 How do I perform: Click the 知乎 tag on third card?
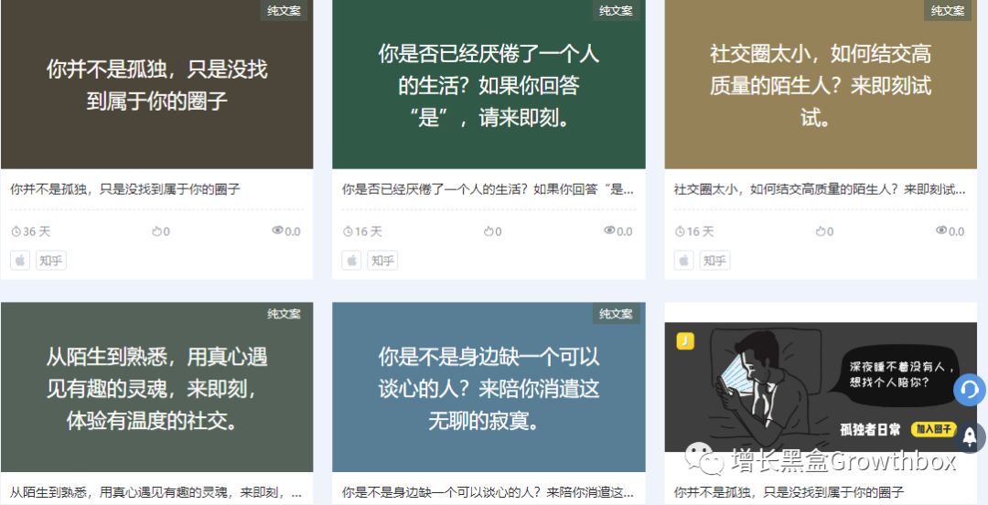(714, 261)
